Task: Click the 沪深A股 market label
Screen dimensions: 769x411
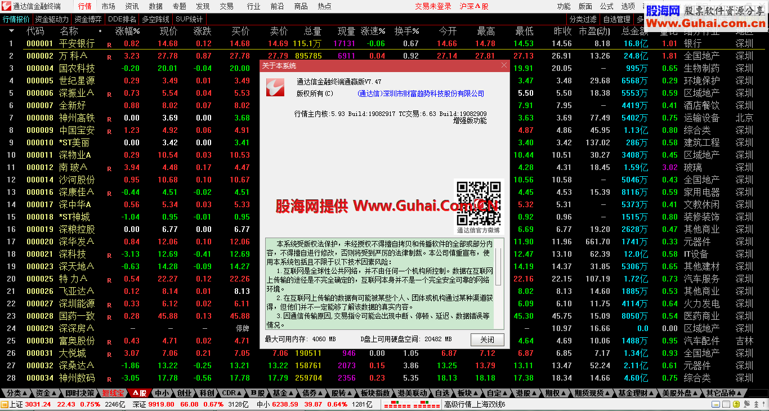Action: coord(474,6)
